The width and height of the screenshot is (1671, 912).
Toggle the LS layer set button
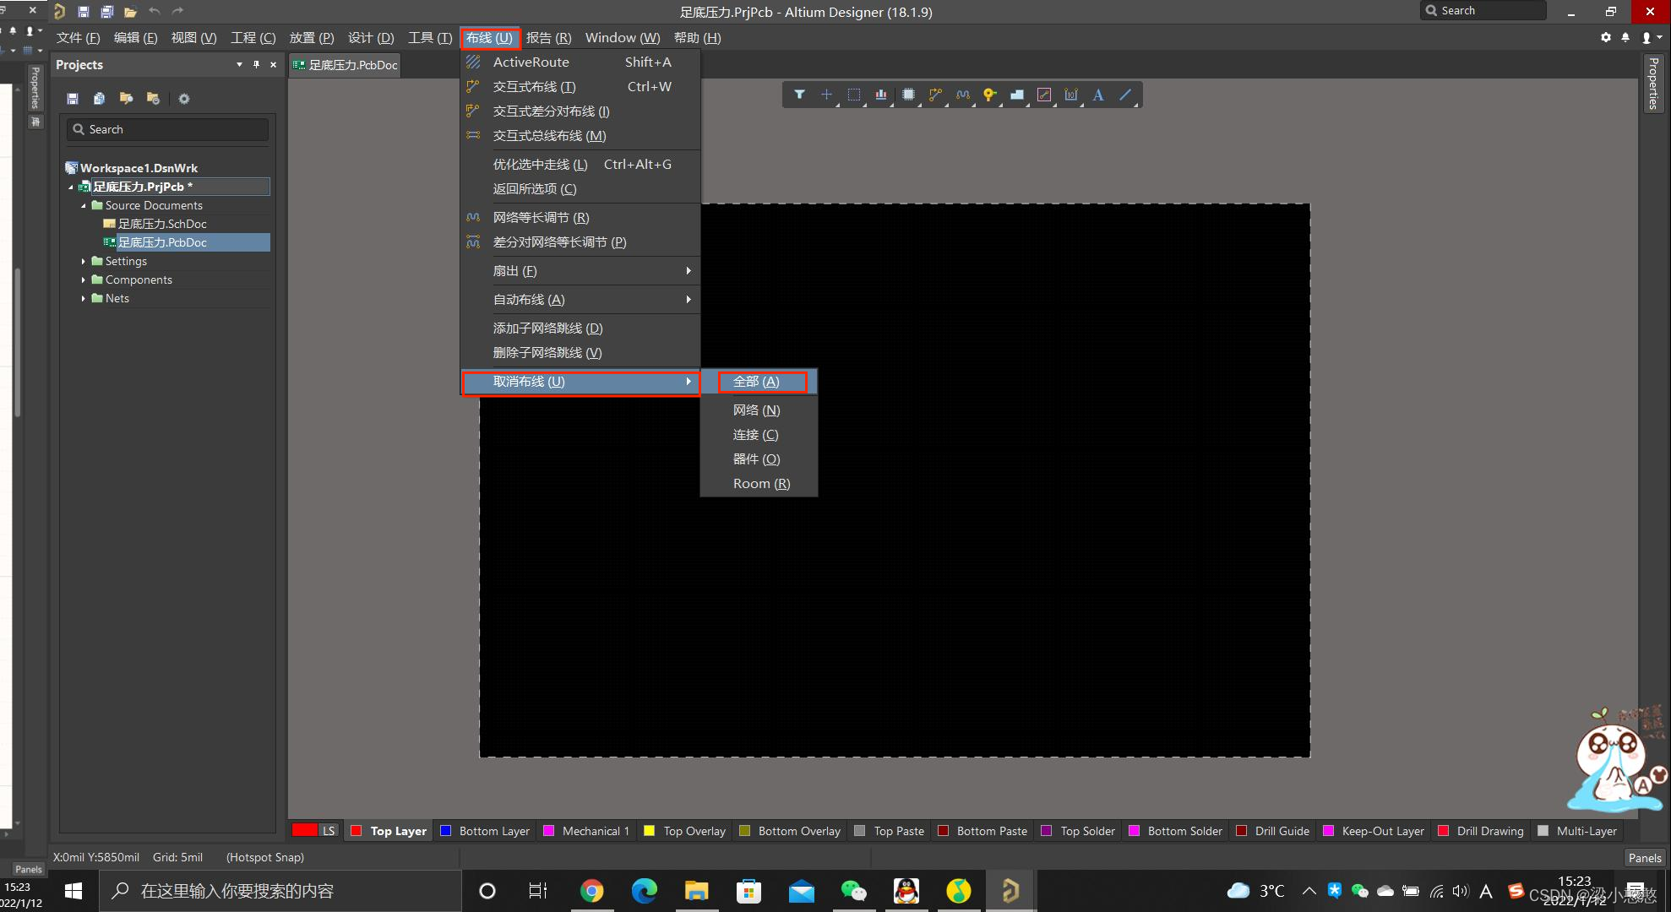coord(329,831)
